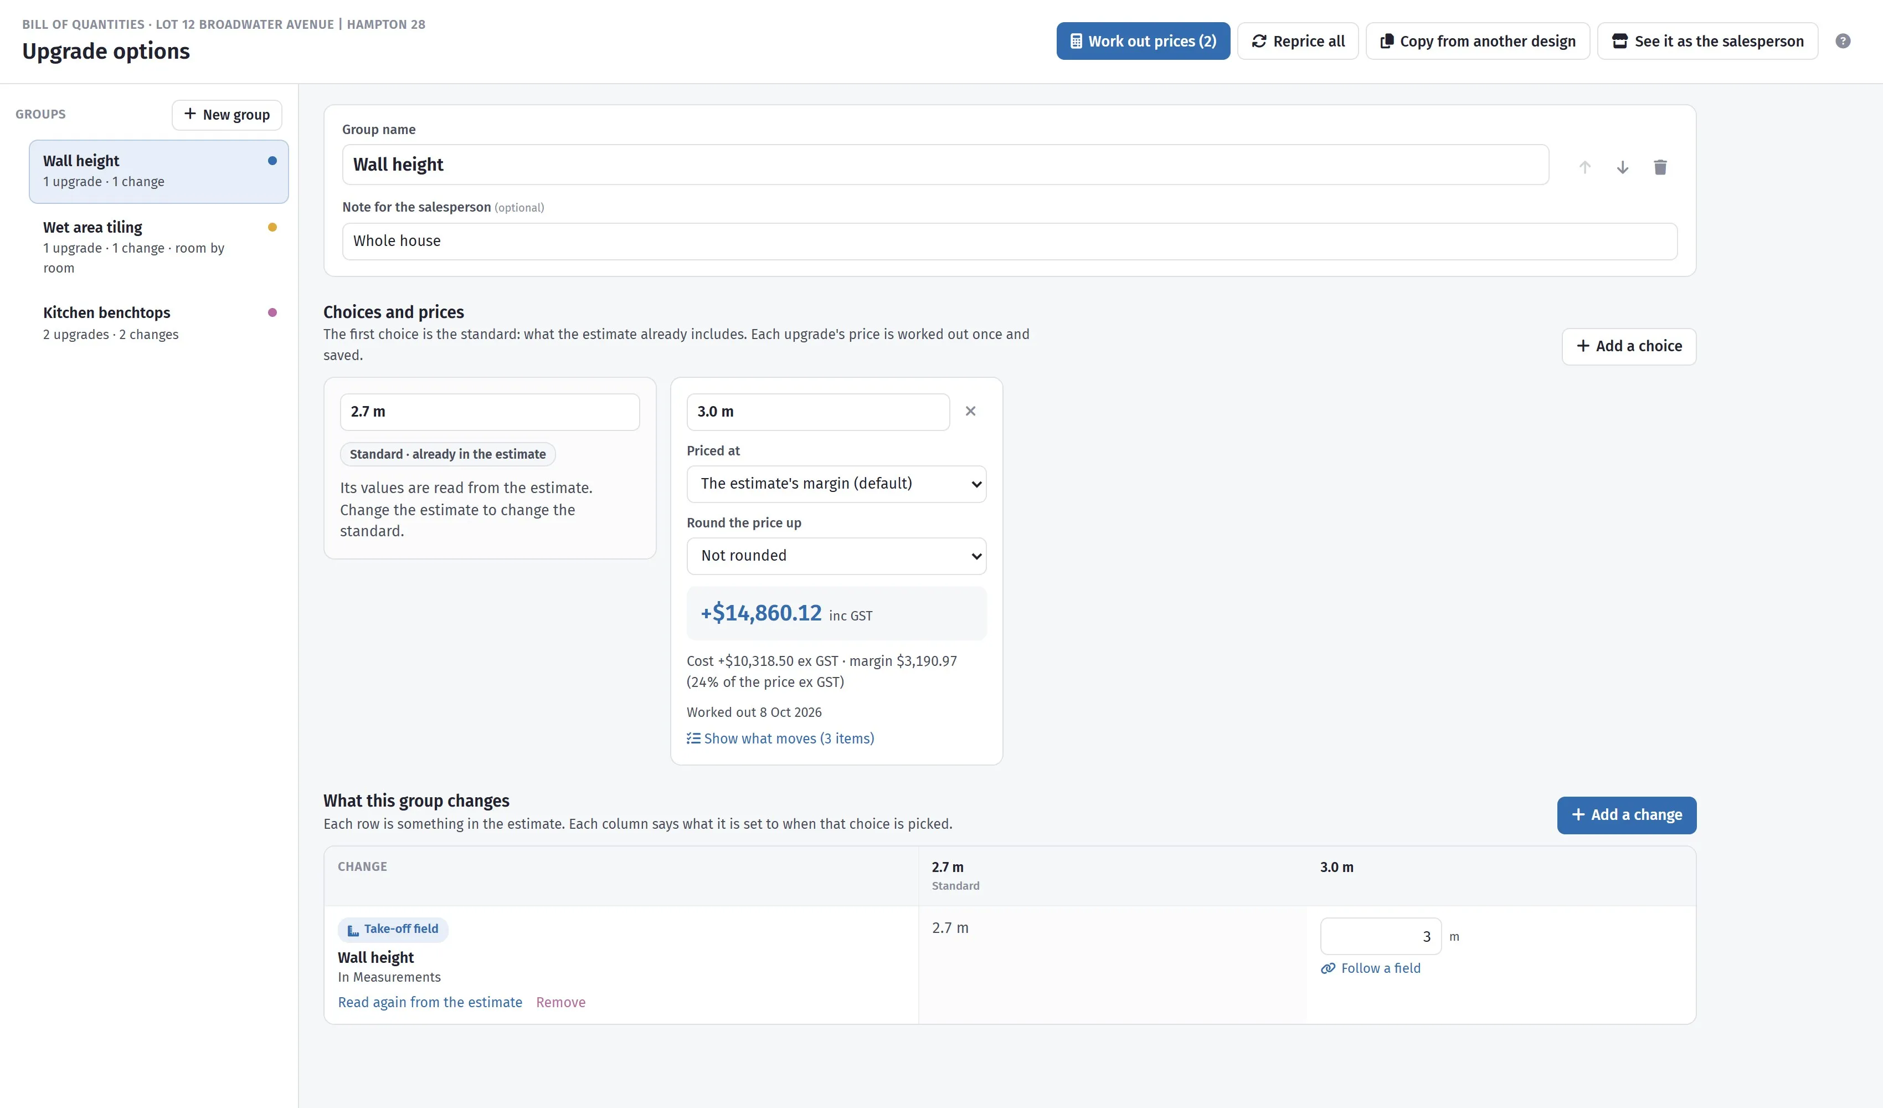The height and width of the screenshot is (1108, 1883).
Task: Click 'Standard · already in the estimate' badge
Action: [x=447, y=454]
